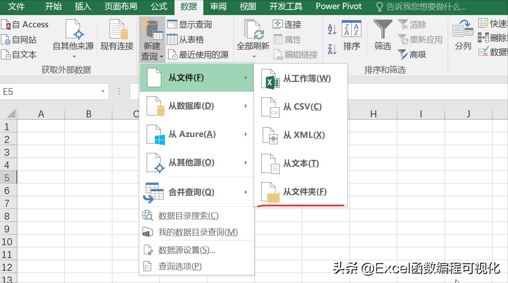Click the 自 Access import icon
The width and height of the screenshot is (508, 283).
pyautogui.click(x=5, y=25)
